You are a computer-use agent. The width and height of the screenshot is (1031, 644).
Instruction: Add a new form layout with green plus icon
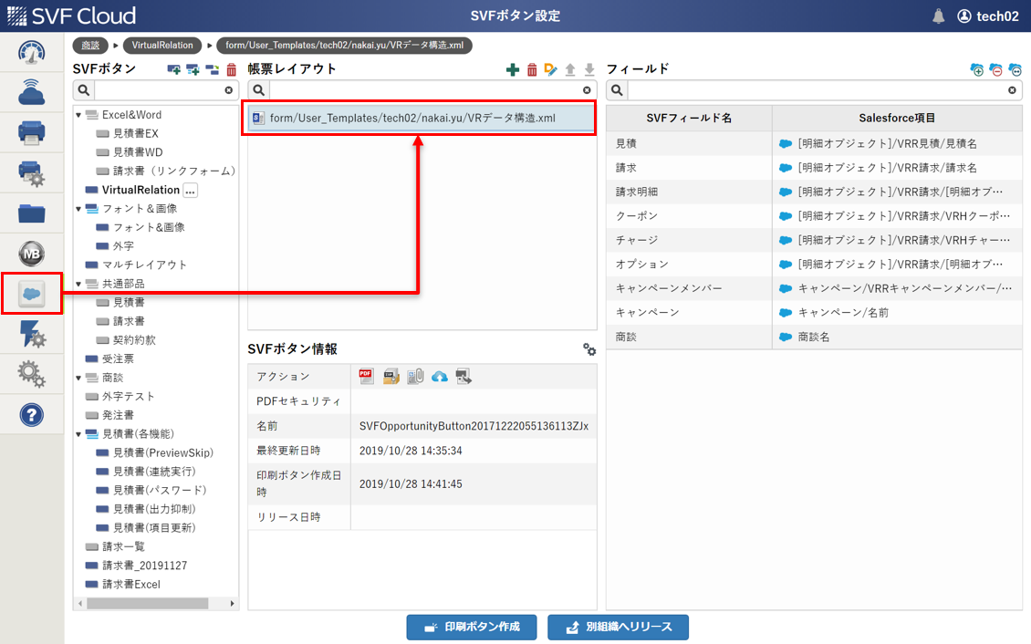(512, 69)
